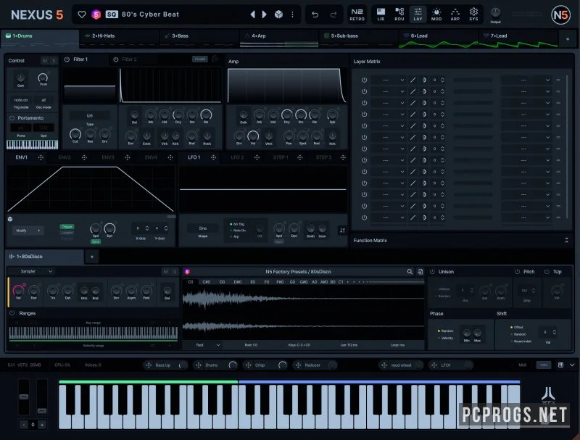580x440 pixels.
Task: Click the Bass Up macro drag handle
Action: (x=149, y=365)
